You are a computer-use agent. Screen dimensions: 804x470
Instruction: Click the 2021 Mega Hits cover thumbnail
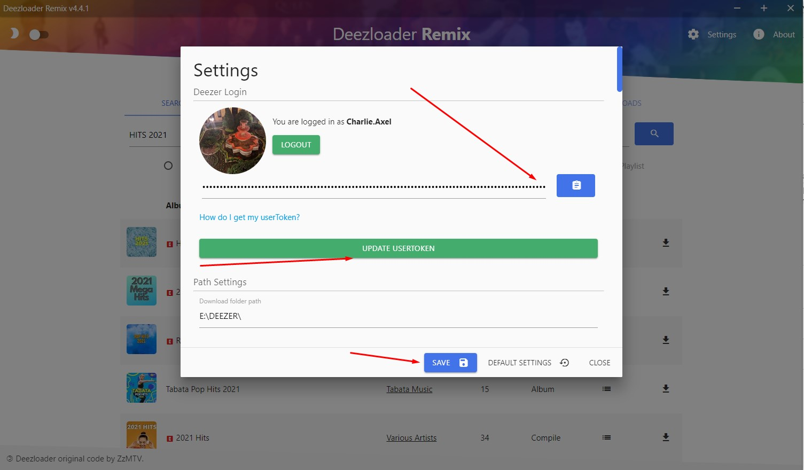pos(142,291)
